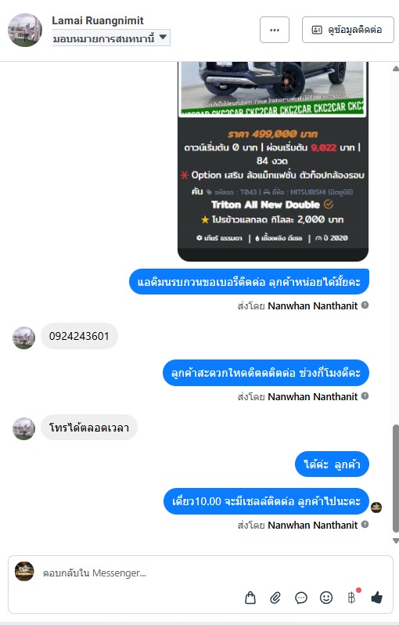Open the three-dots more options button
Image resolution: width=399 pixels, height=625 pixels.
pos(275,30)
